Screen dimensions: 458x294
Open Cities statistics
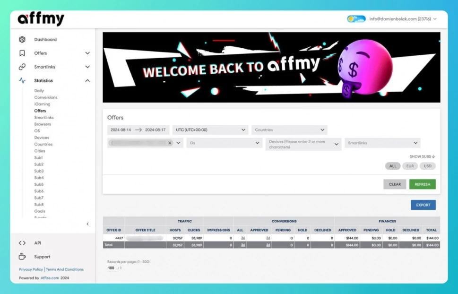click(39, 151)
